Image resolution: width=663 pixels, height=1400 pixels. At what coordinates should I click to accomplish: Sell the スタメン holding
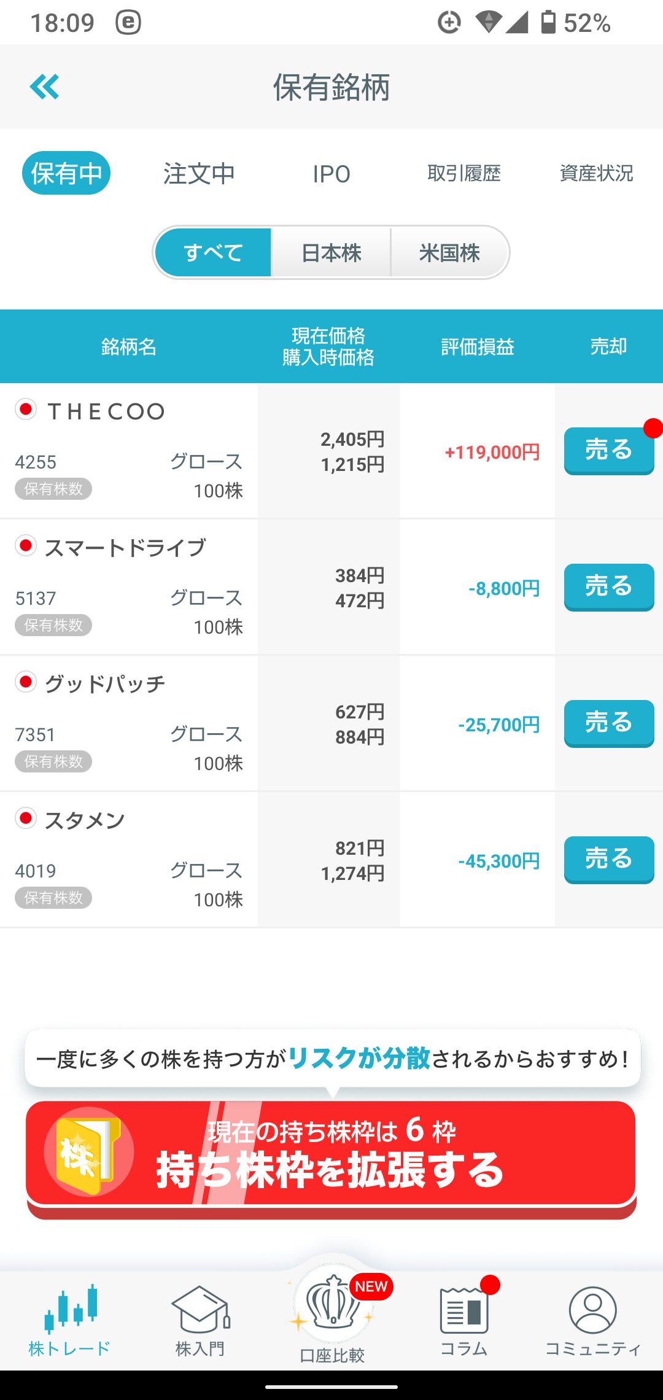point(608,859)
